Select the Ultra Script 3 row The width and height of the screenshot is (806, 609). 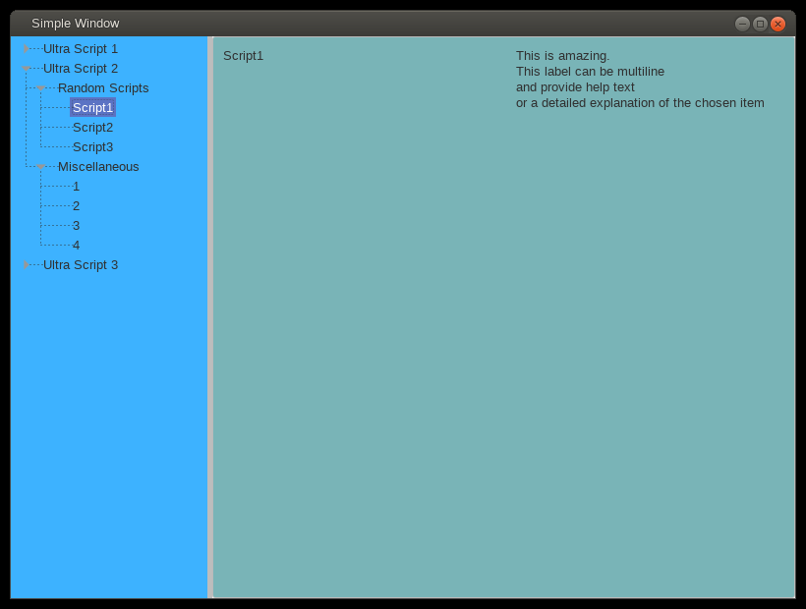81,265
